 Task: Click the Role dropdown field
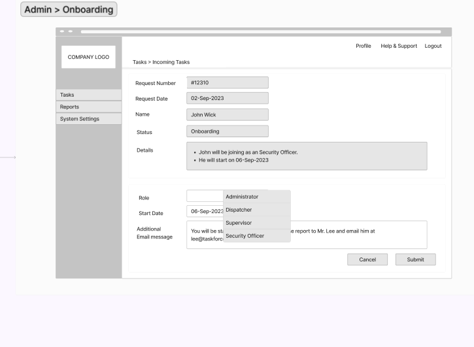tap(205, 196)
